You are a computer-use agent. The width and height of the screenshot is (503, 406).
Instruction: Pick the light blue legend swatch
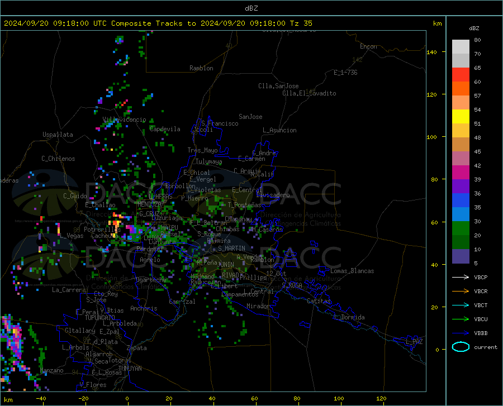tap(461, 214)
